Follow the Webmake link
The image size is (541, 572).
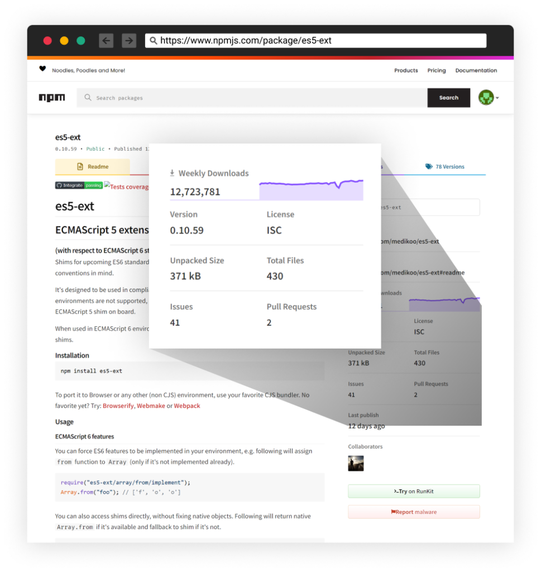coord(151,406)
